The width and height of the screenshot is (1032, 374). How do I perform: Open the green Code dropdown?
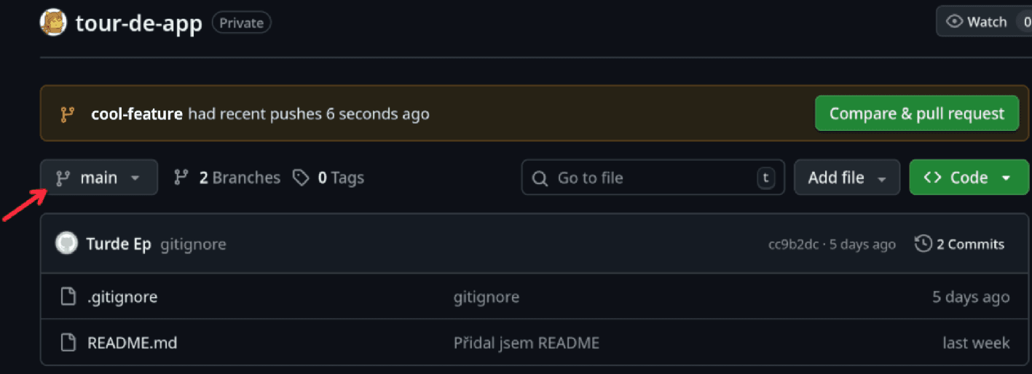[968, 178]
